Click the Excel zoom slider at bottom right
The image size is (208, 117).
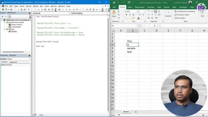coord(203,115)
